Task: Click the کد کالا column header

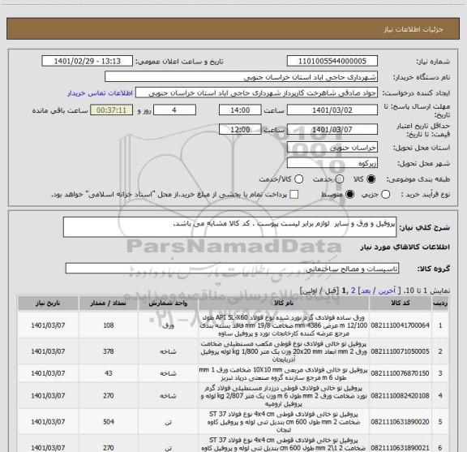Action: [401, 303]
